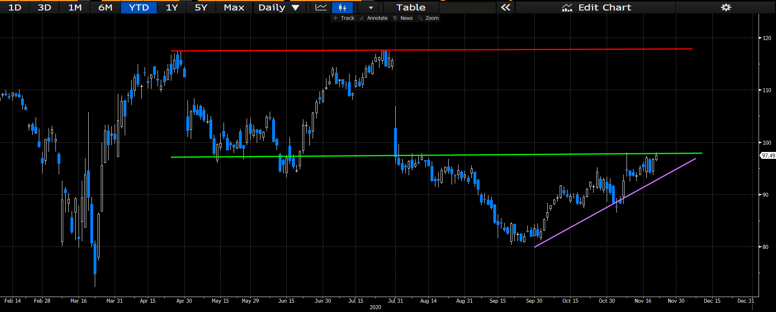The height and width of the screenshot is (312, 776).
Task: Switch to the 6M range
Action: (x=105, y=7)
